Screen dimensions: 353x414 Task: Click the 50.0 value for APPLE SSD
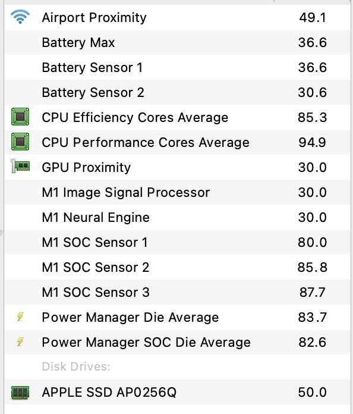313,393
